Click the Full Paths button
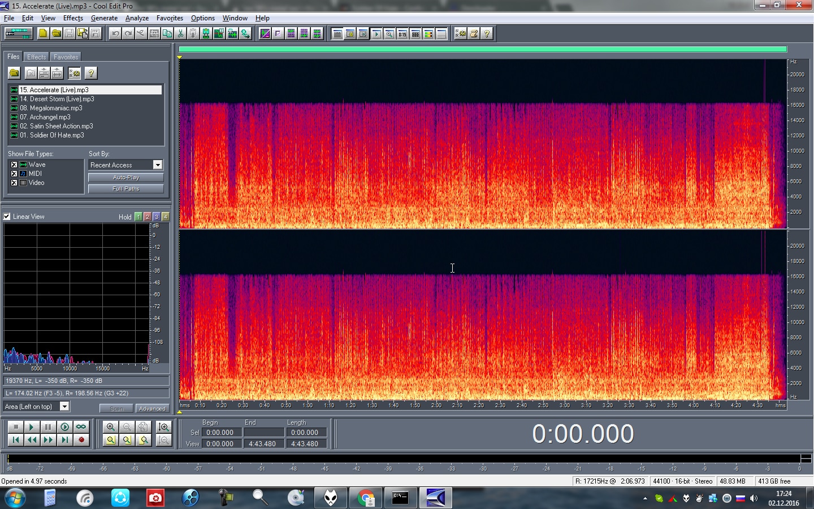Viewport: 814px width, 509px height. click(x=126, y=189)
